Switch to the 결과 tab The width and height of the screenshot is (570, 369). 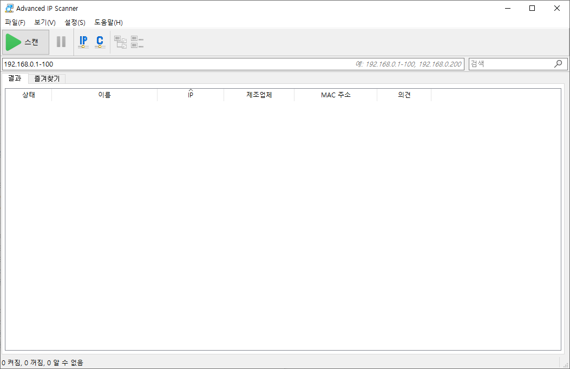(x=15, y=78)
